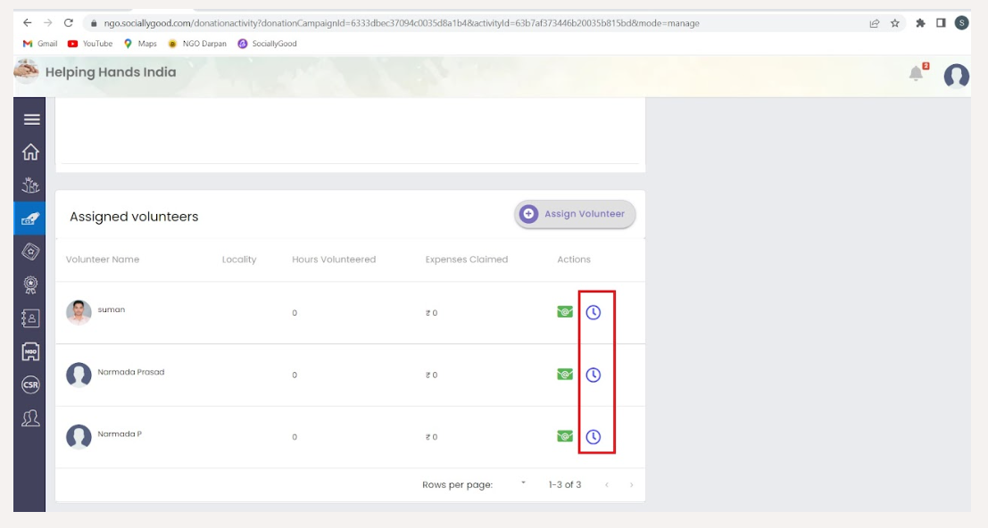Select the highlighted donation sidebar icon
Screen dimensions: 988x528
[x=29, y=219]
